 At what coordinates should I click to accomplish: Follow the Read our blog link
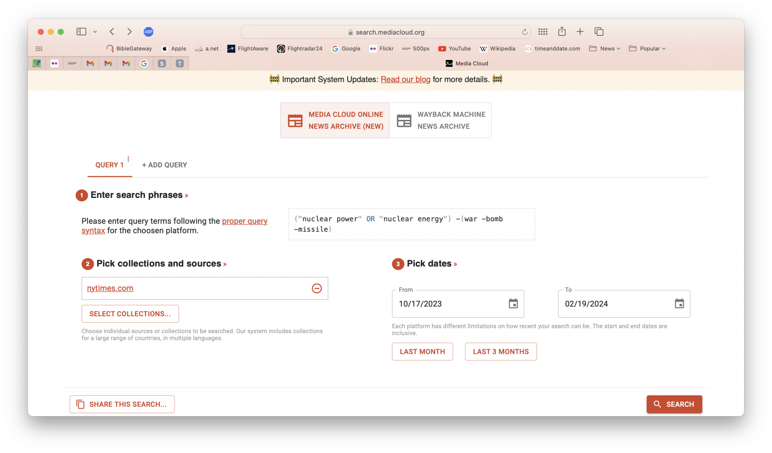(405, 80)
